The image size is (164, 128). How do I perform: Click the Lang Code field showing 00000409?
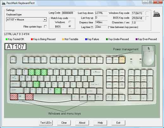[68, 13]
